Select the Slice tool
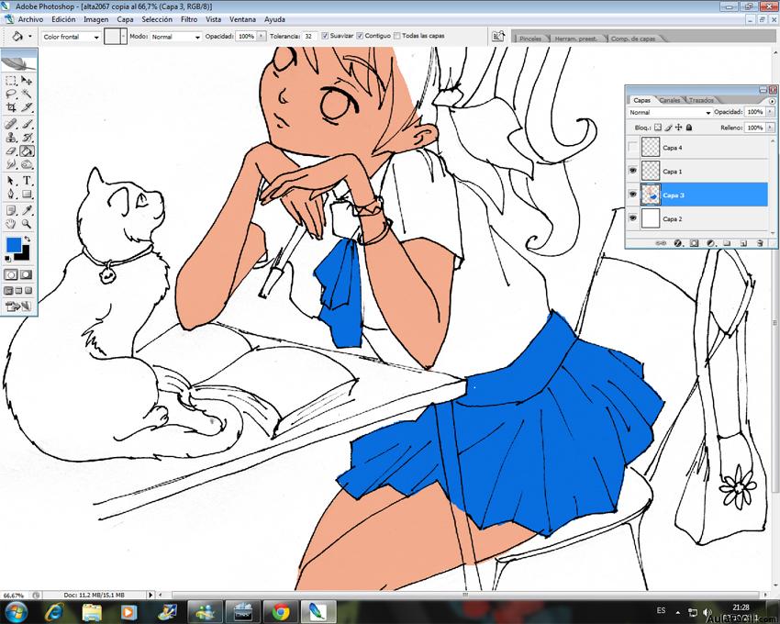Image resolution: width=780 pixels, height=624 pixels. pyautogui.click(x=27, y=106)
